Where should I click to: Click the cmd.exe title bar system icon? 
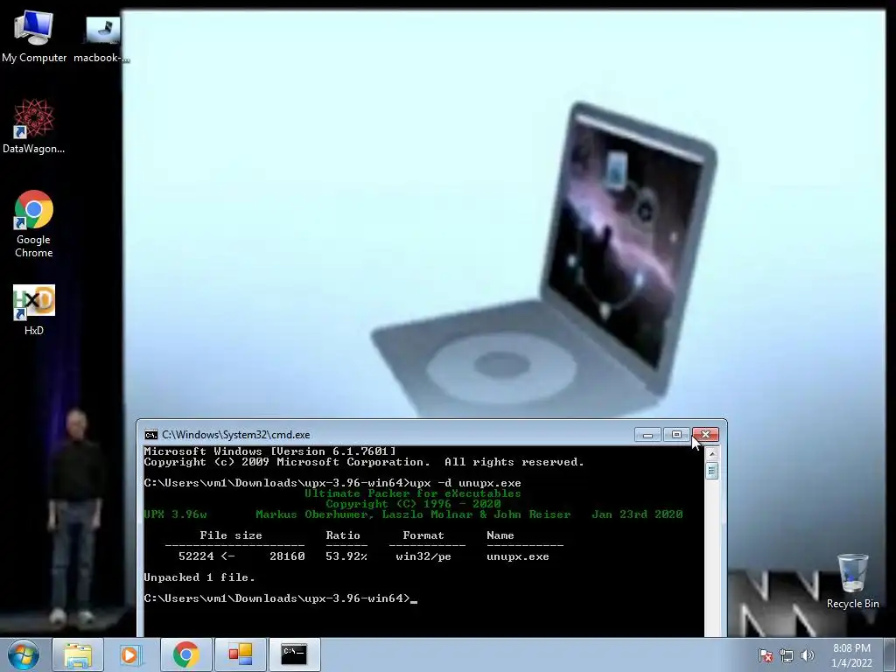coord(150,435)
